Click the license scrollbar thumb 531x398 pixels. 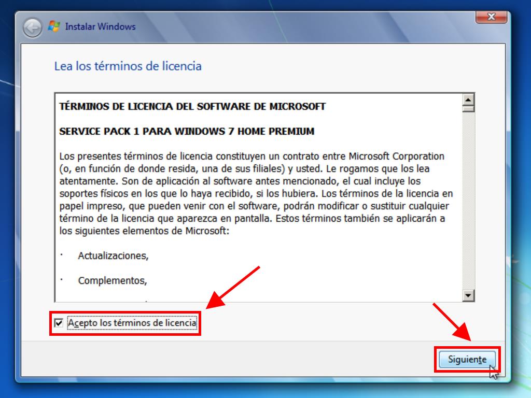[x=469, y=108]
